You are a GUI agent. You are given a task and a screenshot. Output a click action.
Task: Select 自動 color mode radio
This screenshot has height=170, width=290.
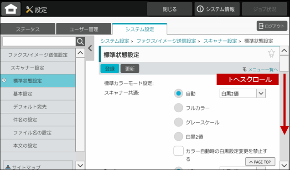tap(178, 94)
